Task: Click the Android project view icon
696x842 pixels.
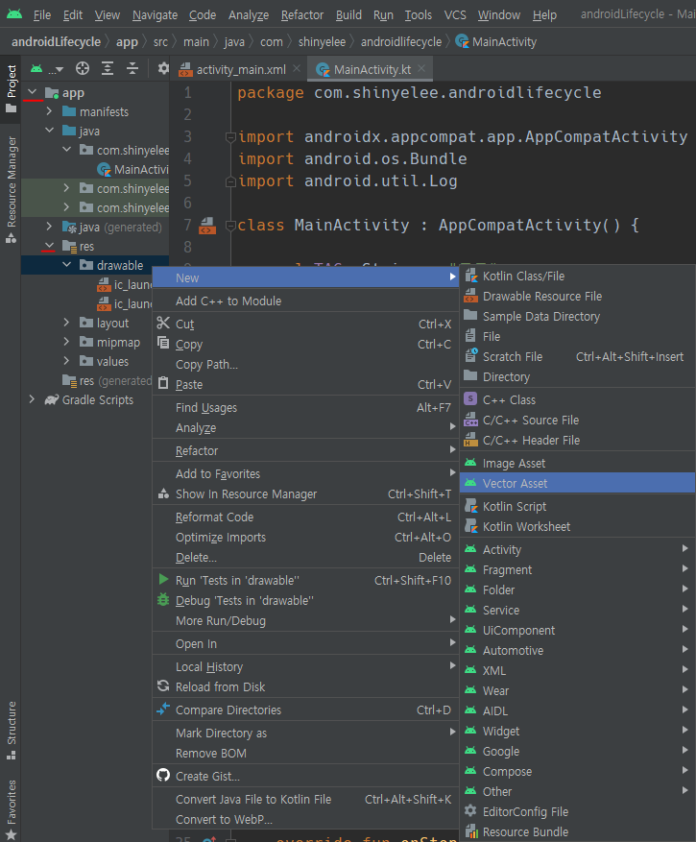Action: (x=36, y=69)
